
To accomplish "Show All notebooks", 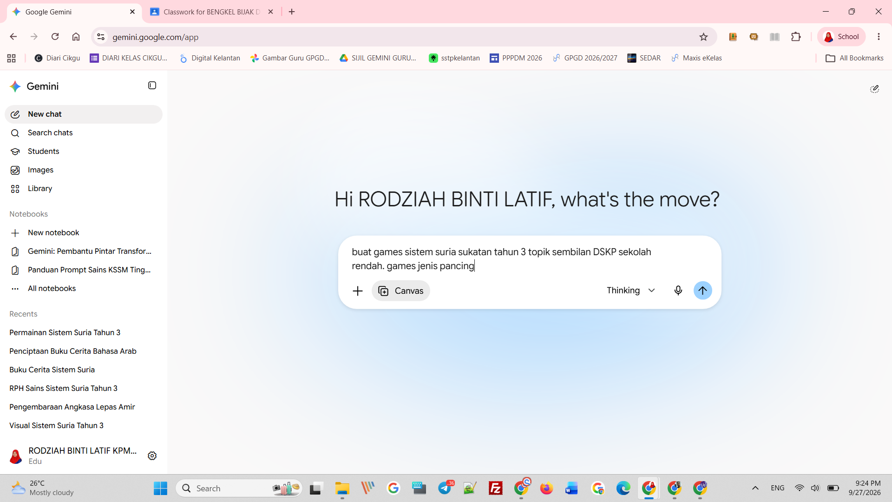I will (x=84, y=289).
